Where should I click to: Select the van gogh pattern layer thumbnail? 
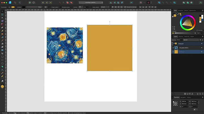click(176, 48)
